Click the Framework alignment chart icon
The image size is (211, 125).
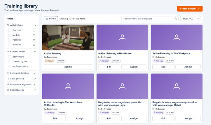tap(8, 84)
